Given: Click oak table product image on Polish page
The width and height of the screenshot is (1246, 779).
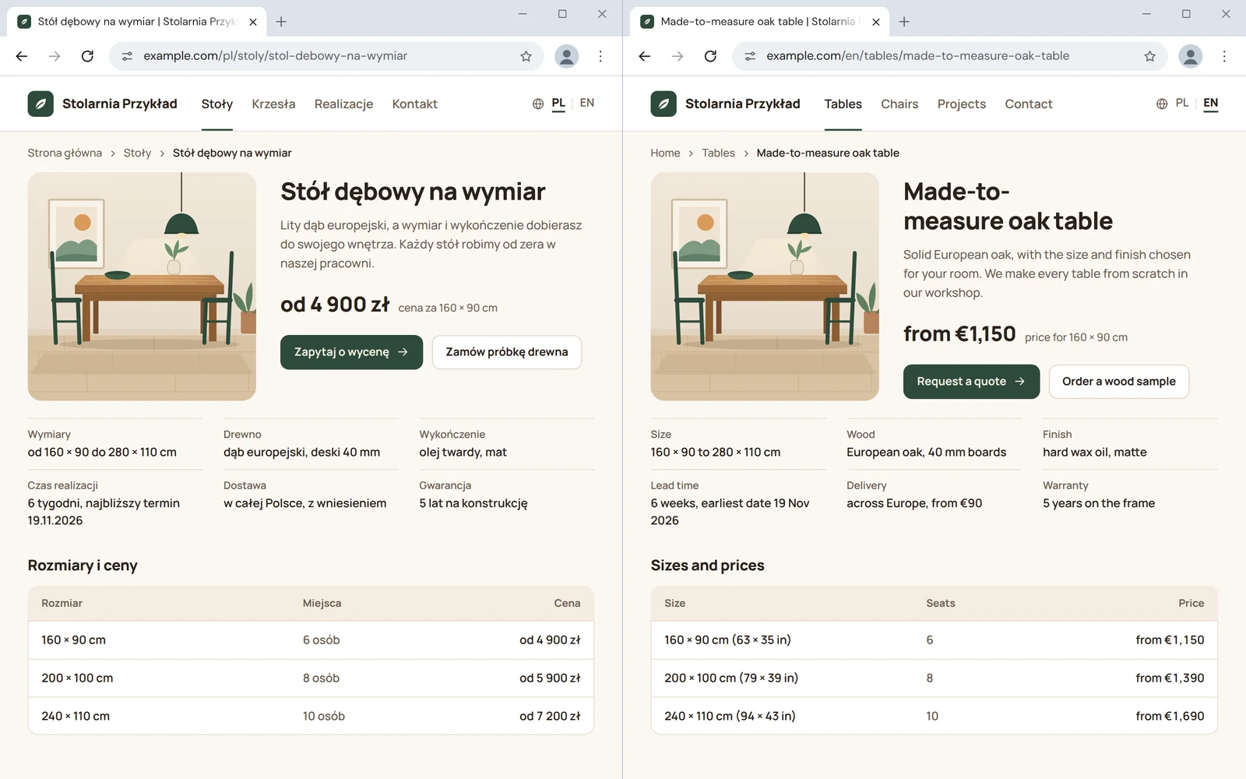Looking at the screenshot, I should pyautogui.click(x=142, y=287).
